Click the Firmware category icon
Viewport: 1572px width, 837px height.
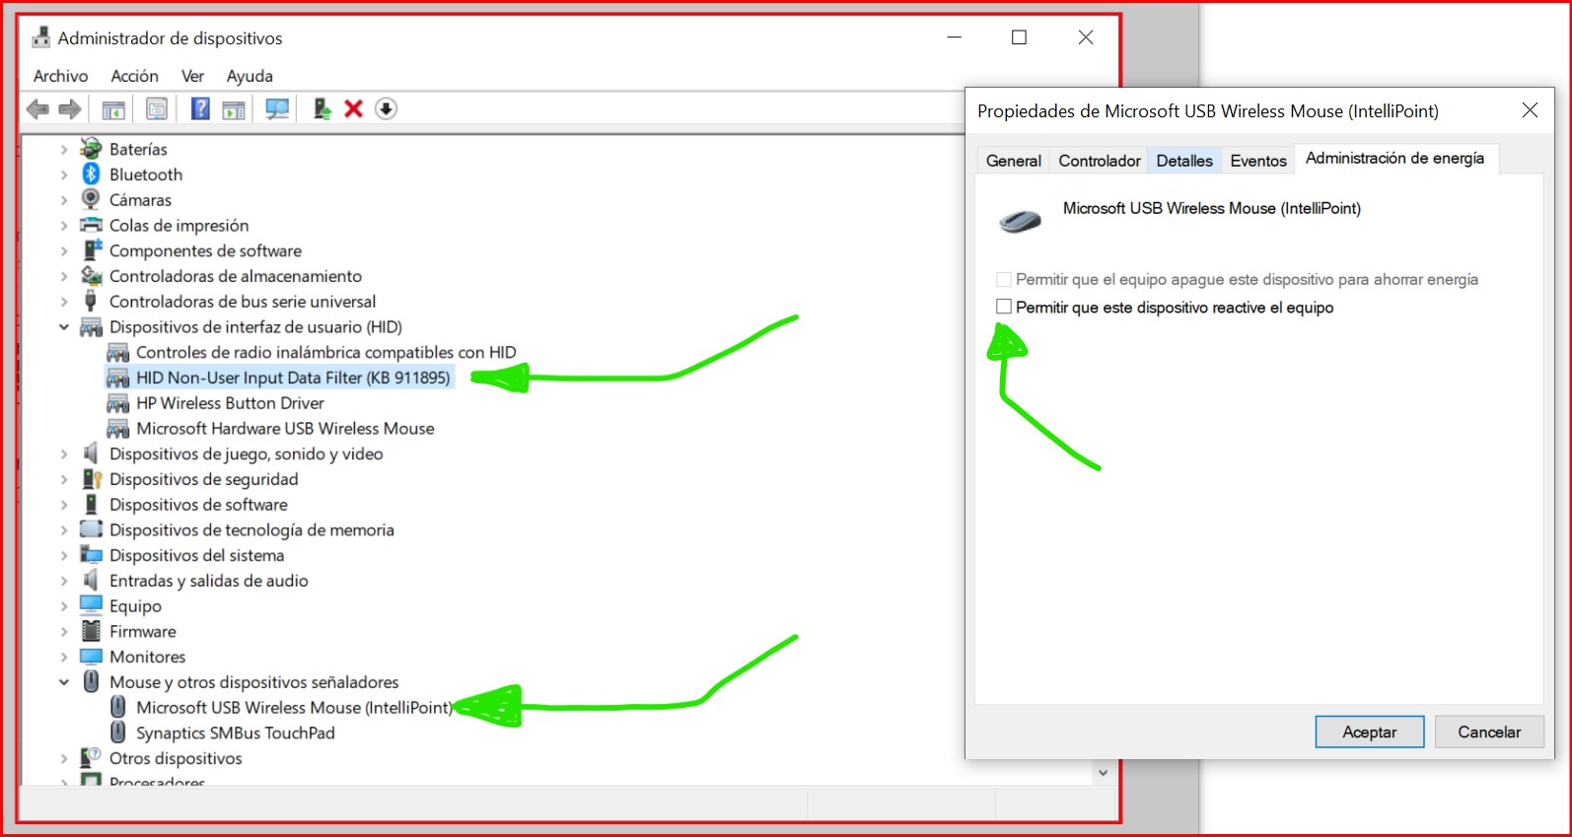pyautogui.click(x=91, y=631)
